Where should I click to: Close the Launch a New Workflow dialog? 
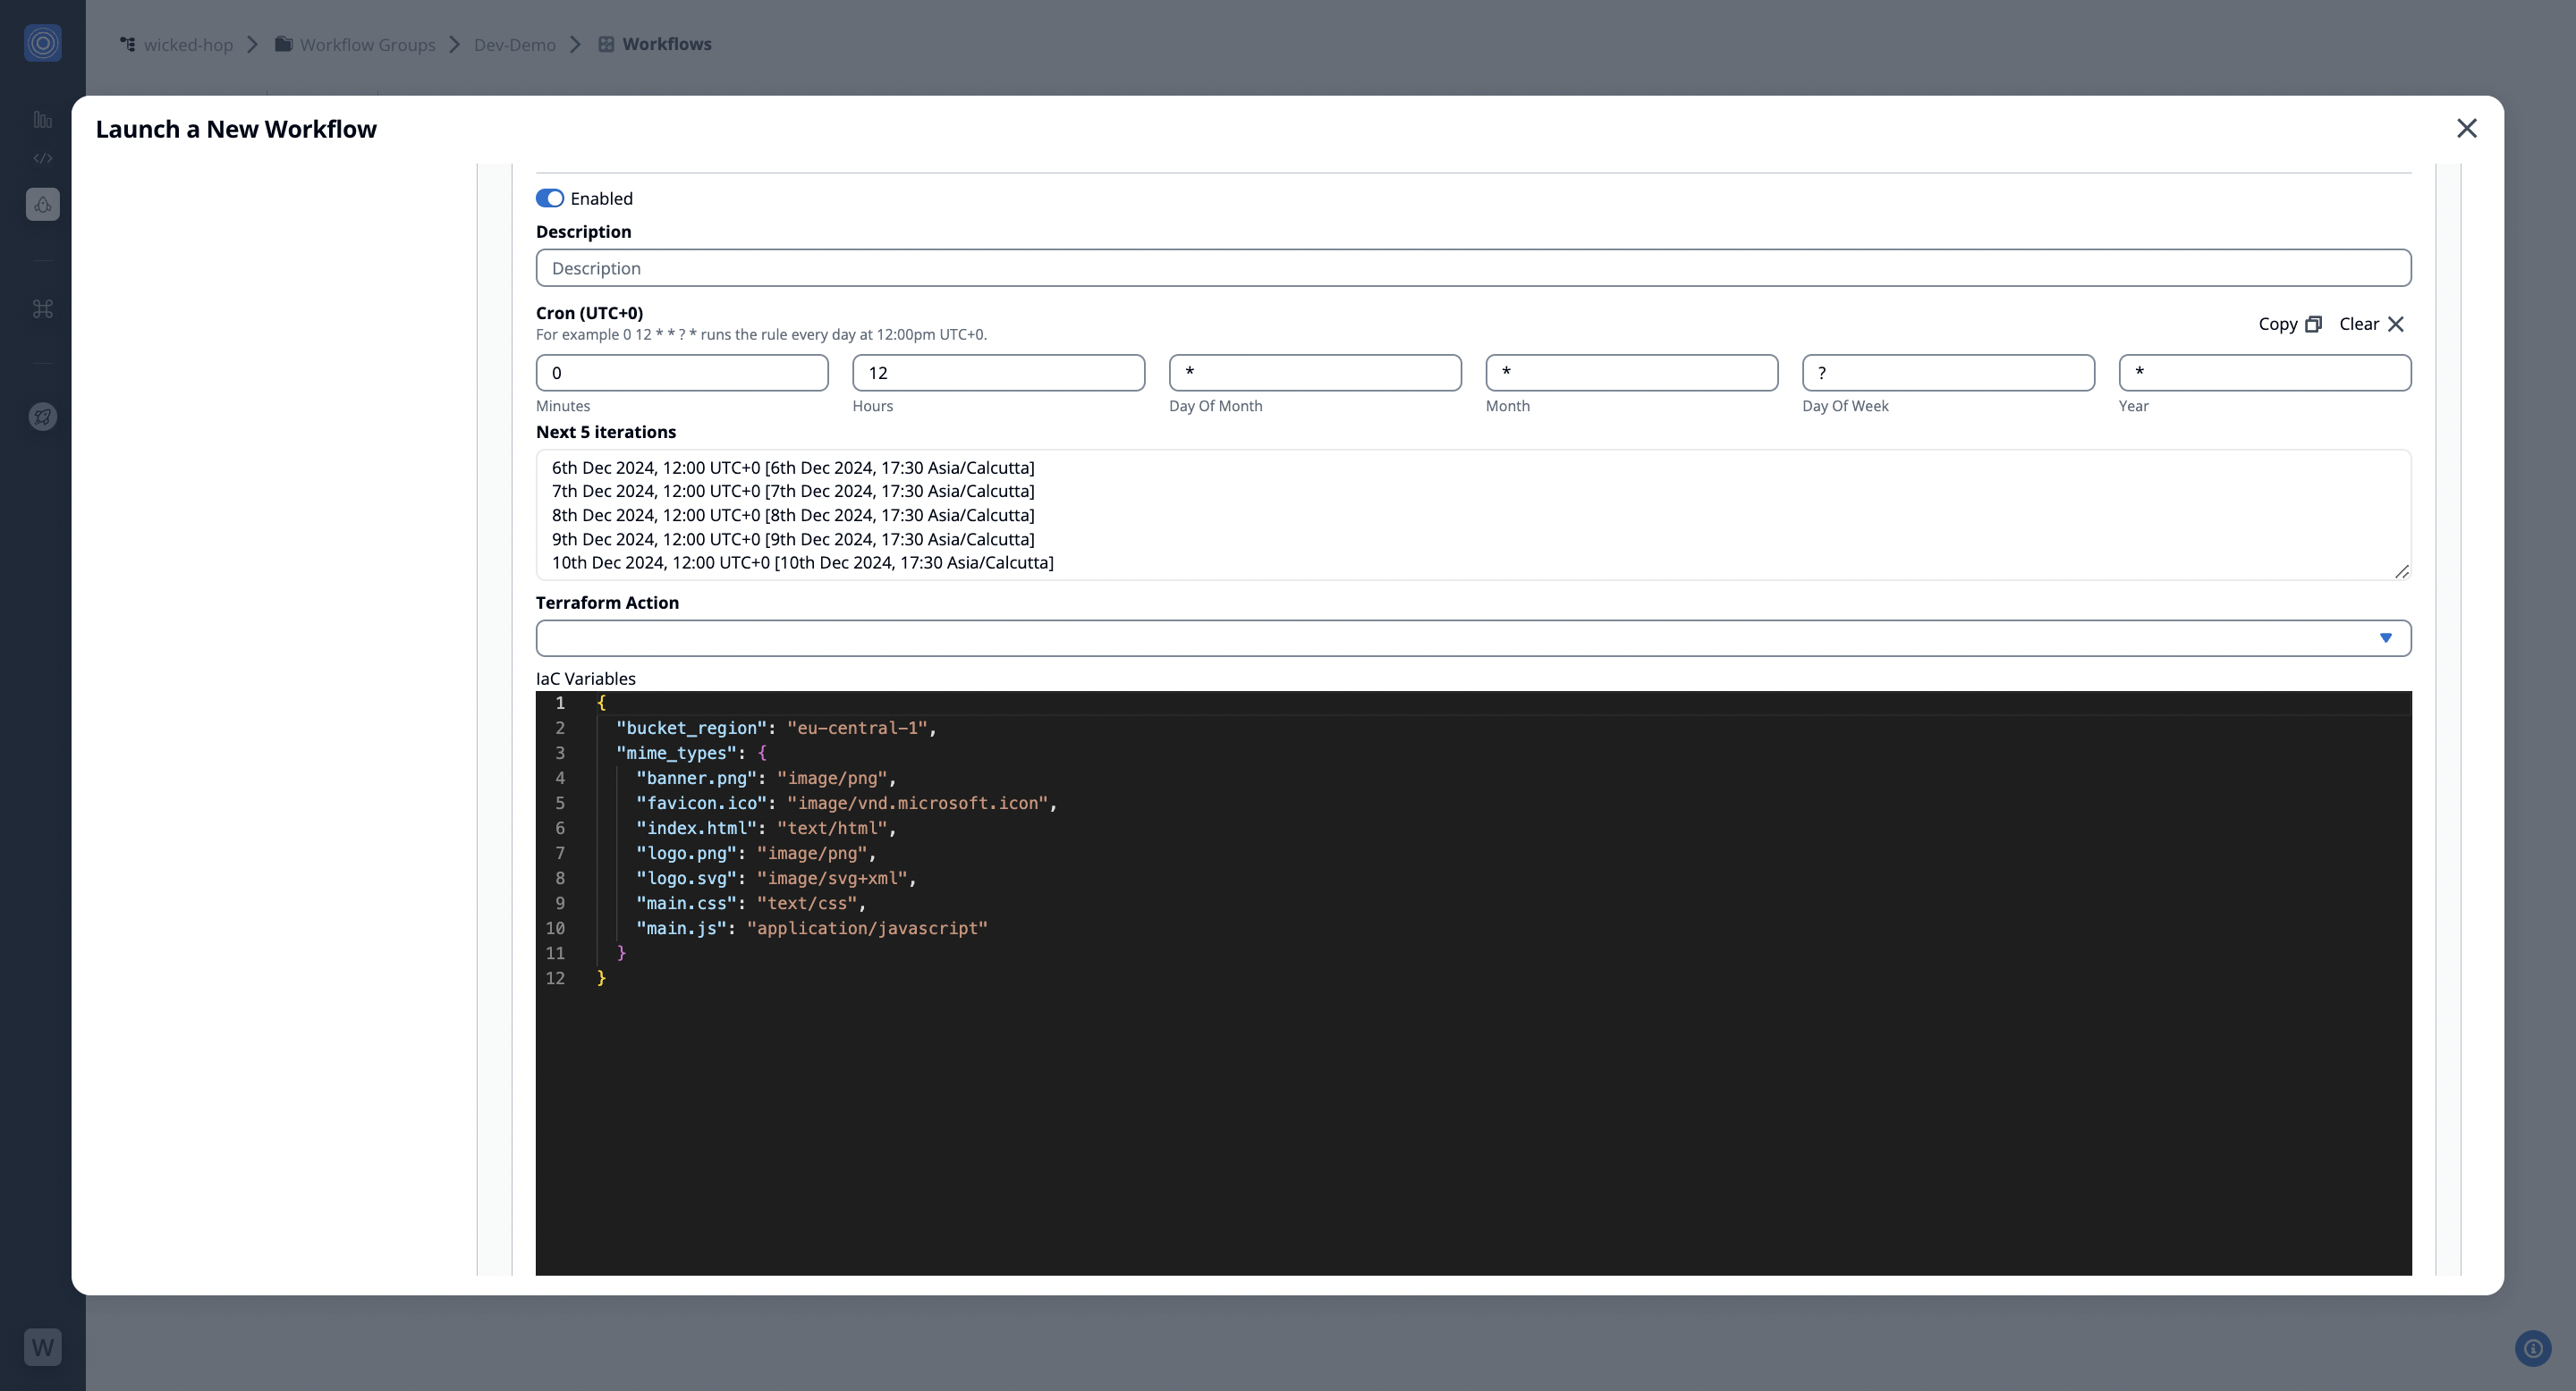[2466, 128]
